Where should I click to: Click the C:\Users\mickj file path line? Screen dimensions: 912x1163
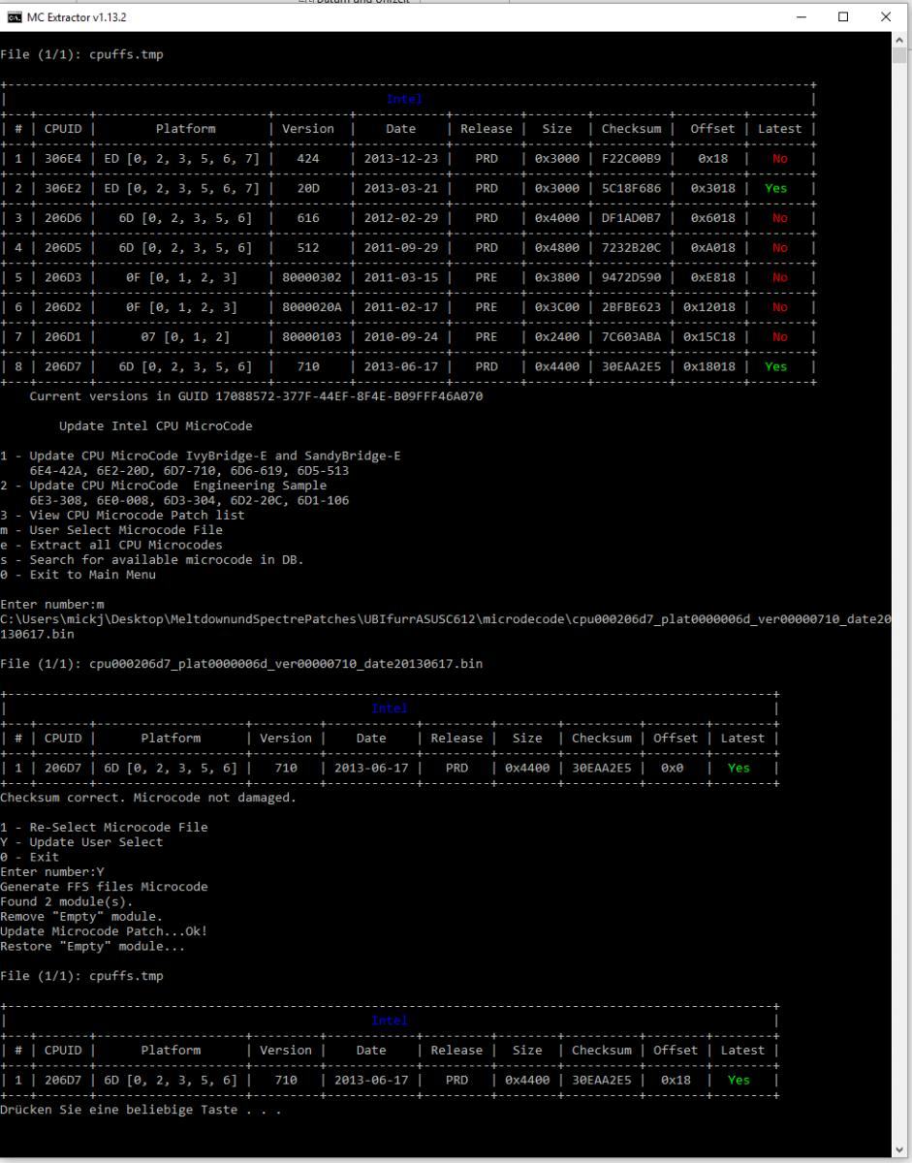446,626
